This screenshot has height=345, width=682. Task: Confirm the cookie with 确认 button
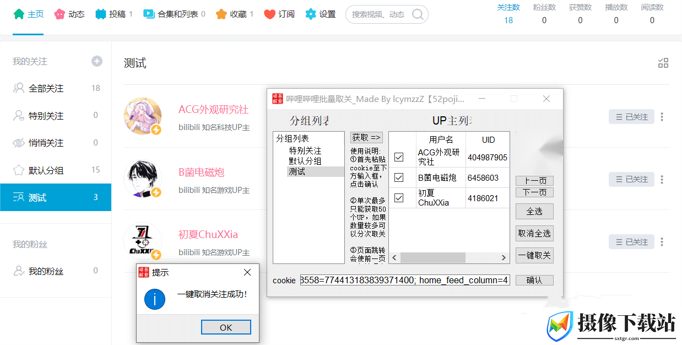click(x=534, y=281)
